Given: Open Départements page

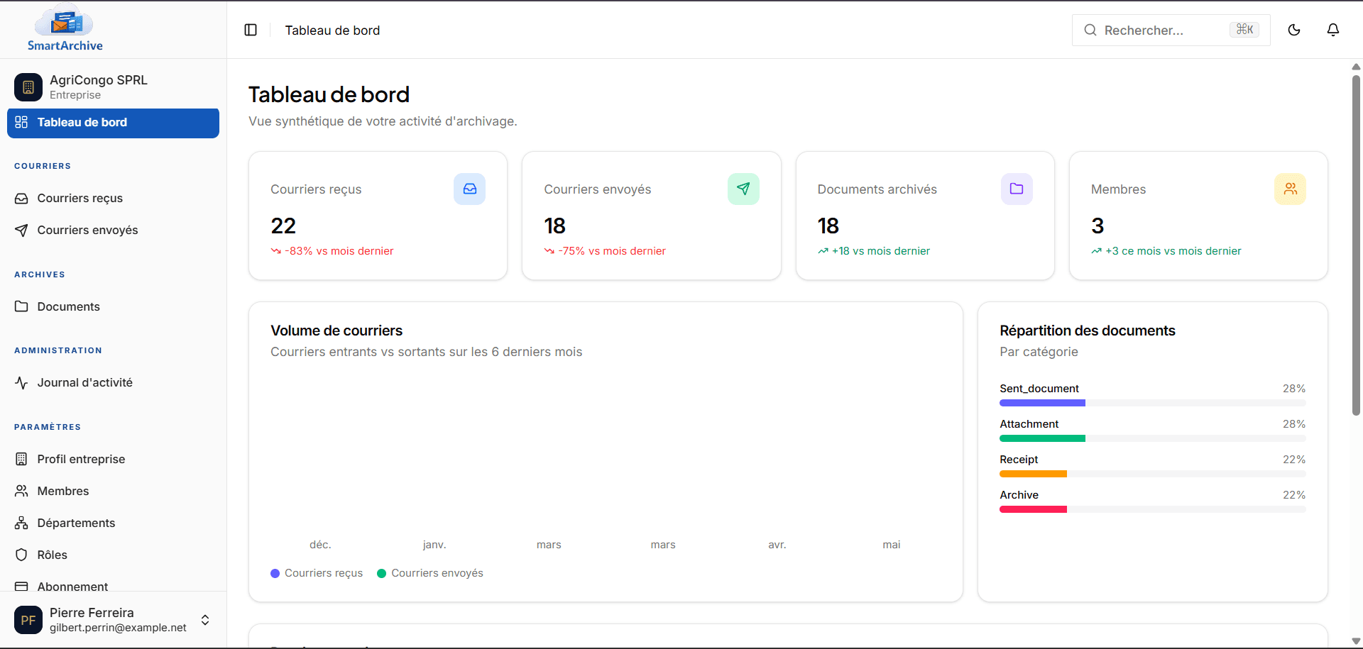Looking at the screenshot, I should (113, 523).
